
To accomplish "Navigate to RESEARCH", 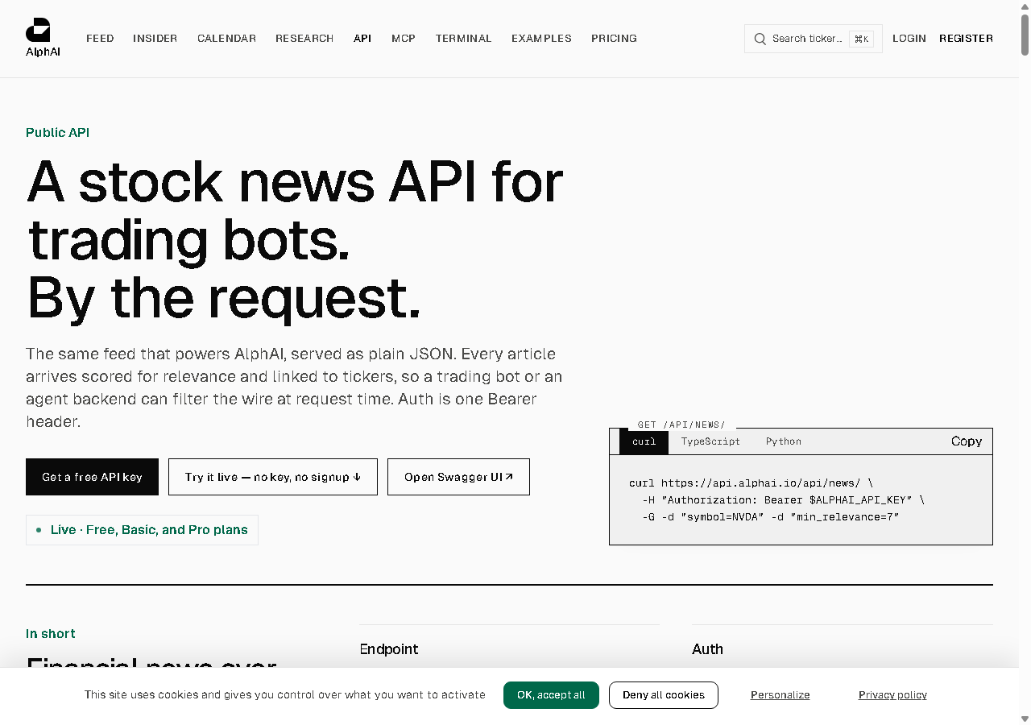I will 304,39.
